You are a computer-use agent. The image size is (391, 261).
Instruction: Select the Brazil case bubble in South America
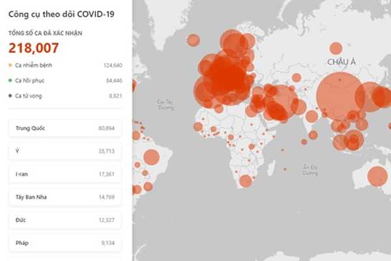point(151,157)
